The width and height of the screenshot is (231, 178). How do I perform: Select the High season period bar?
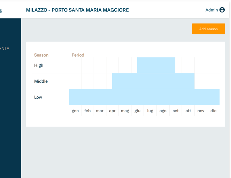point(156,65)
